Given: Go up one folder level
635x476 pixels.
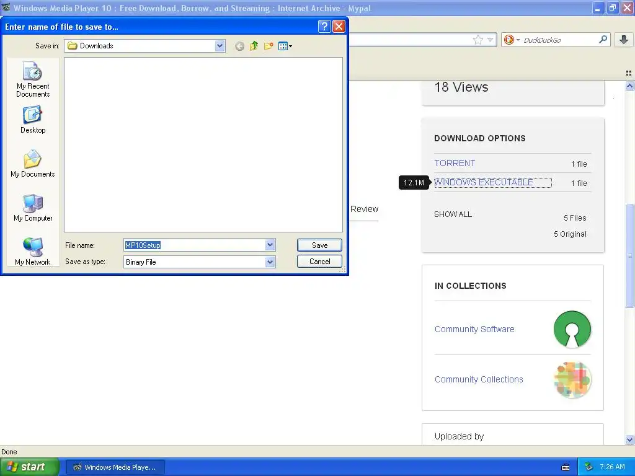Looking at the screenshot, I should (x=254, y=46).
